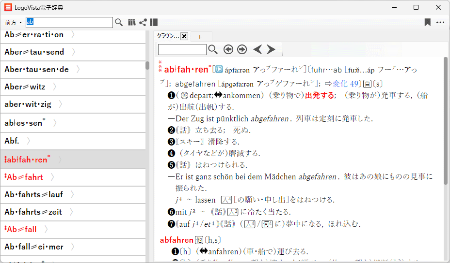Play the abfahren pronunciation audio
Image resolution: width=450 pixels, height=263 pixels.
pyautogui.click(x=219, y=70)
